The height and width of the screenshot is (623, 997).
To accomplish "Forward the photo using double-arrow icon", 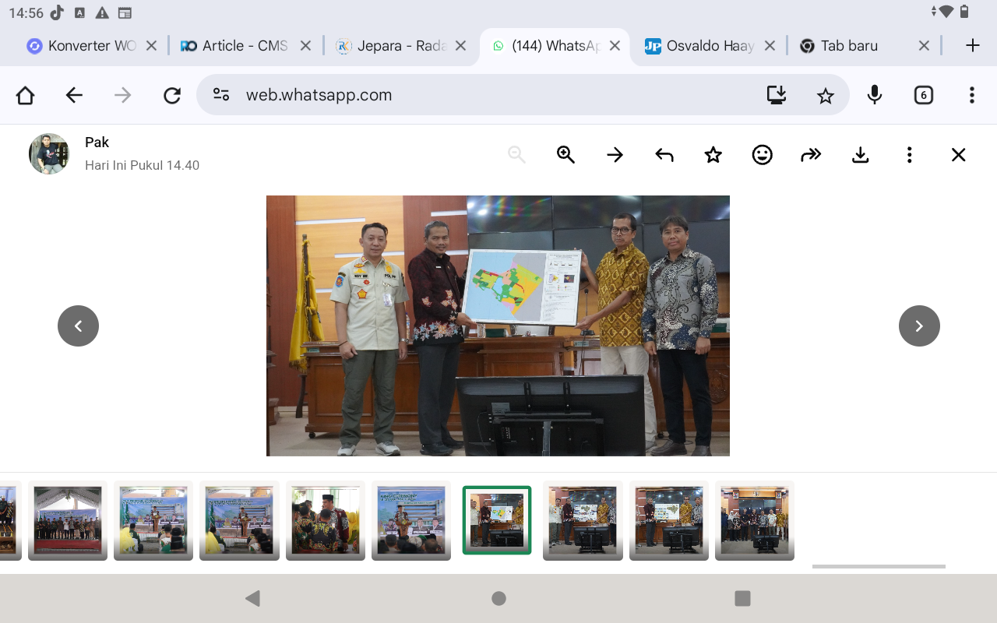I will pyautogui.click(x=811, y=155).
